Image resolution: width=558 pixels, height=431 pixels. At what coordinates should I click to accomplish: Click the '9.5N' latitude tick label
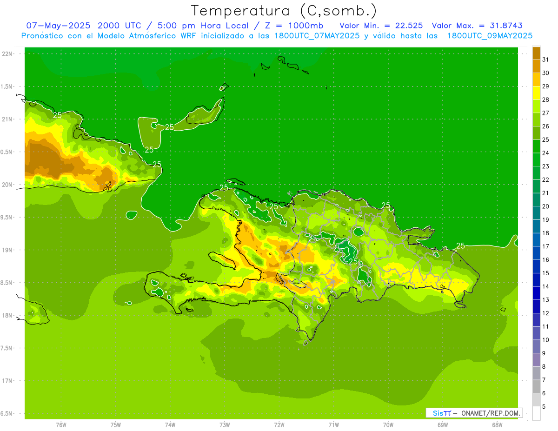7,217
